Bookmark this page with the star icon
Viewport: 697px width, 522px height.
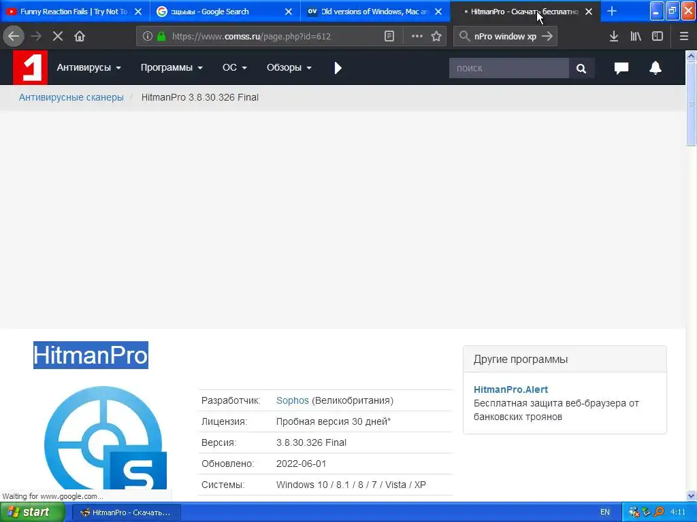click(436, 37)
